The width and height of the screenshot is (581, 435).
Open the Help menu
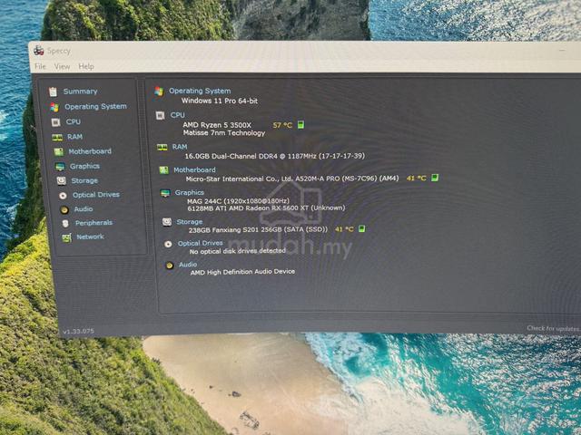86,66
